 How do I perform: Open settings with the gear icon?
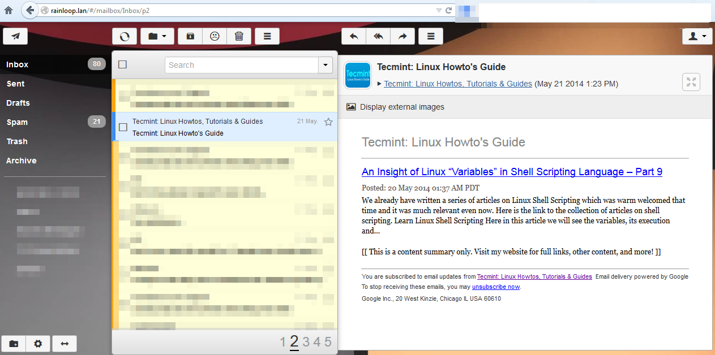click(x=38, y=343)
